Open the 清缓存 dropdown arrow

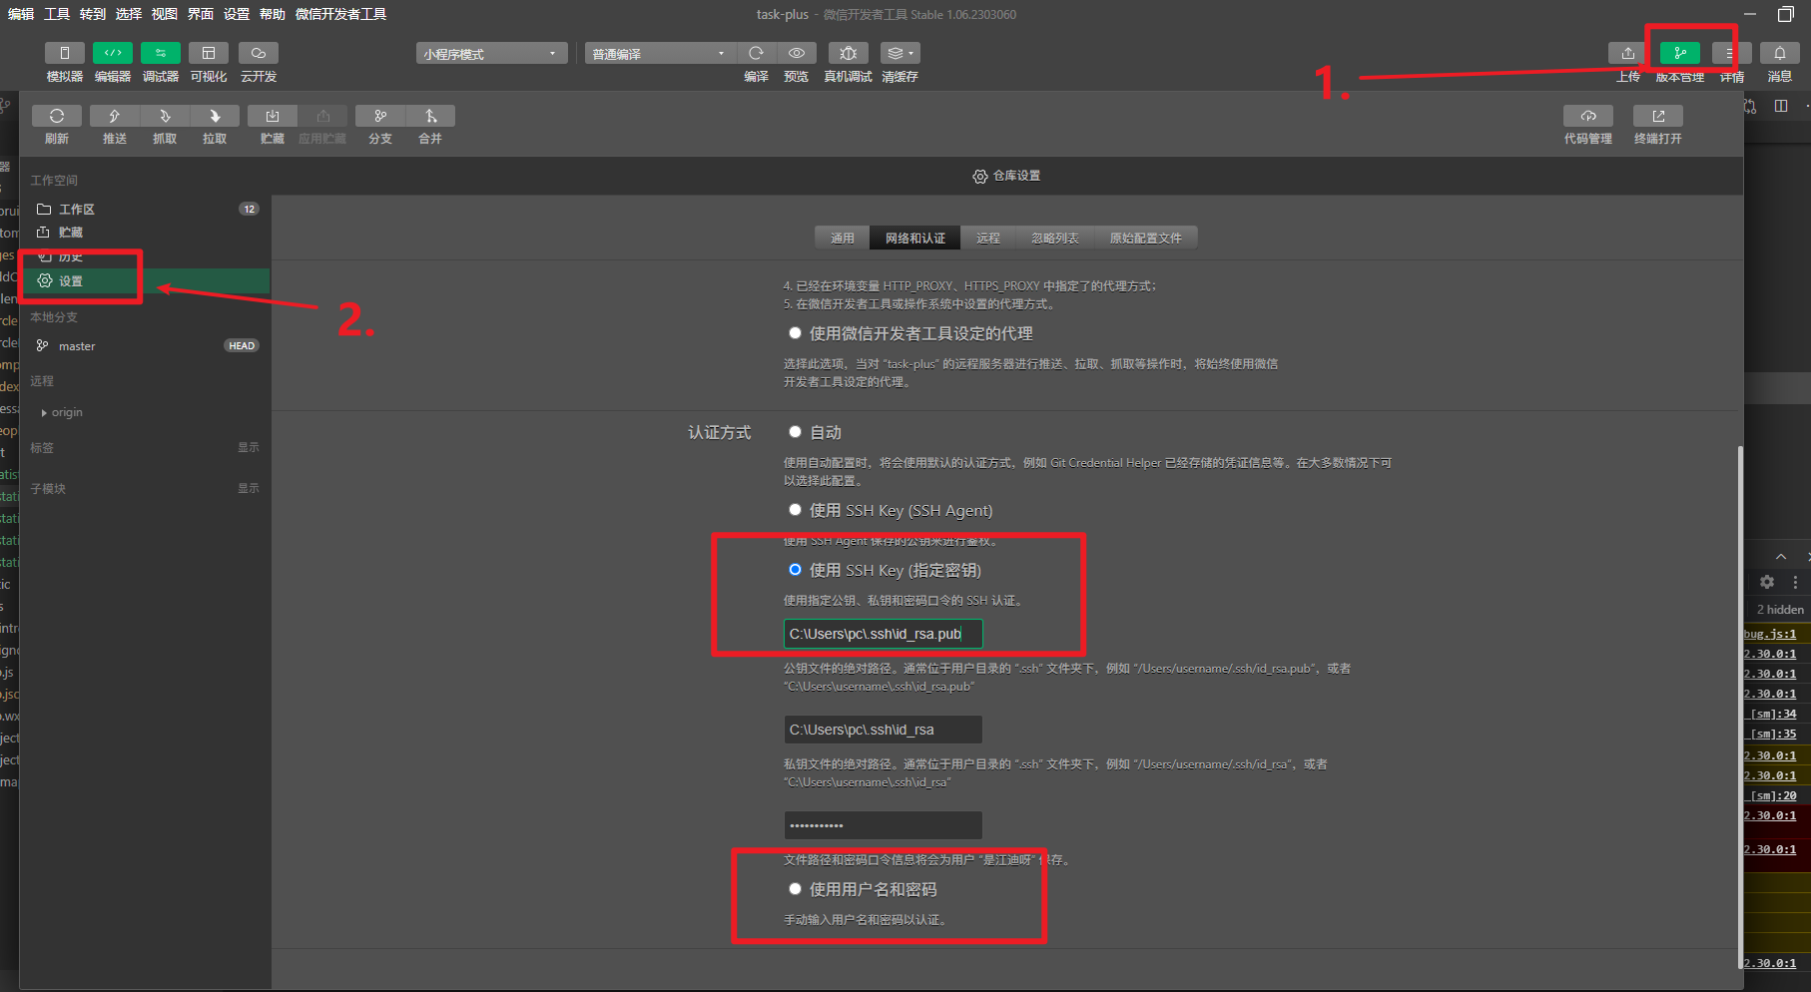(x=911, y=53)
